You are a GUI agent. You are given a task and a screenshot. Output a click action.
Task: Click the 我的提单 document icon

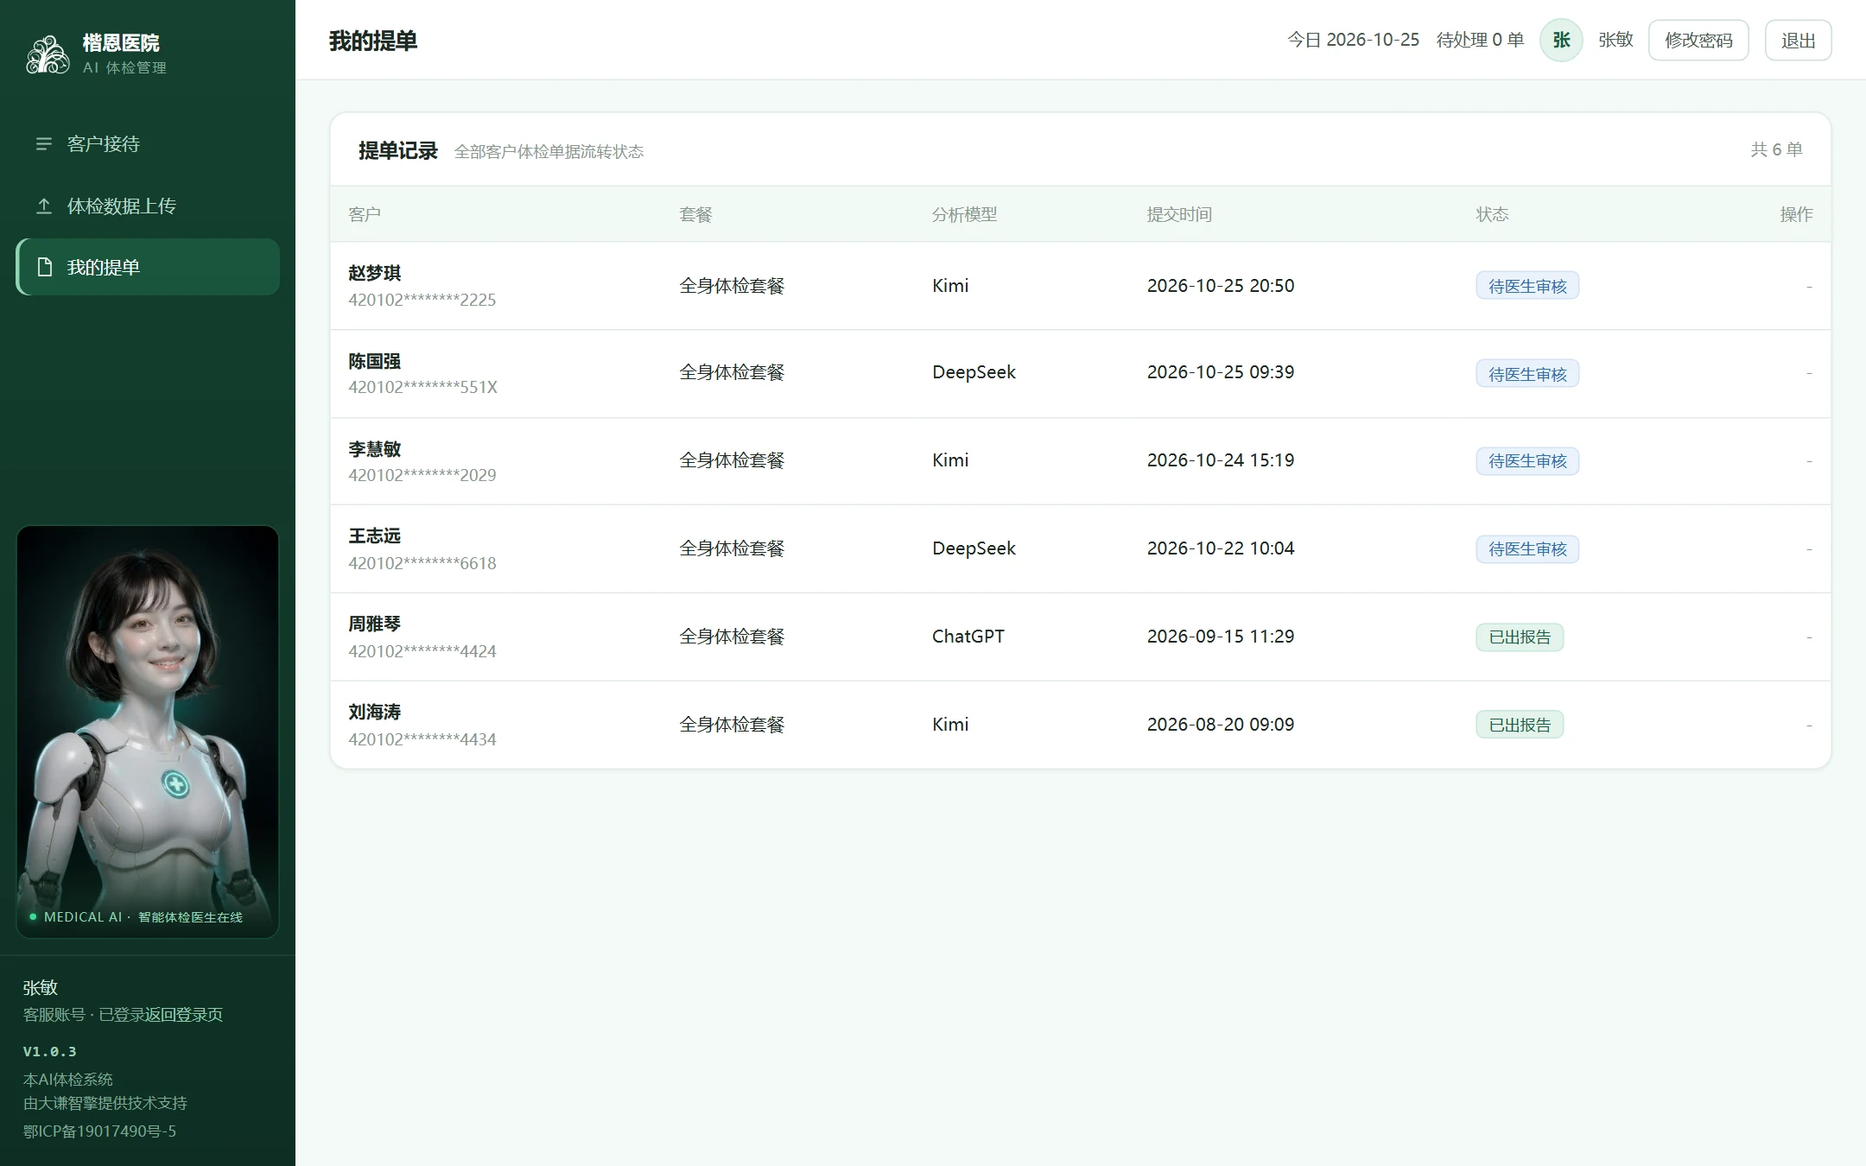(x=45, y=268)
